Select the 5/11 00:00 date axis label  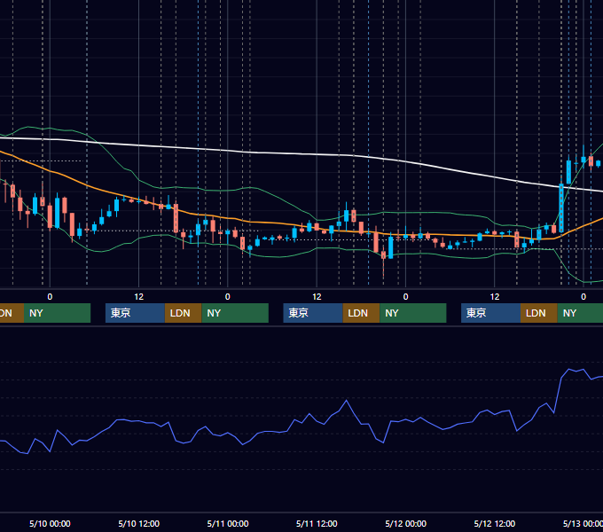(x=228, y=523)
